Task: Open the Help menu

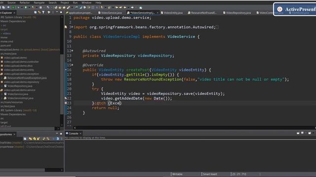Action: pyautogui.click(x=98, y=2)
